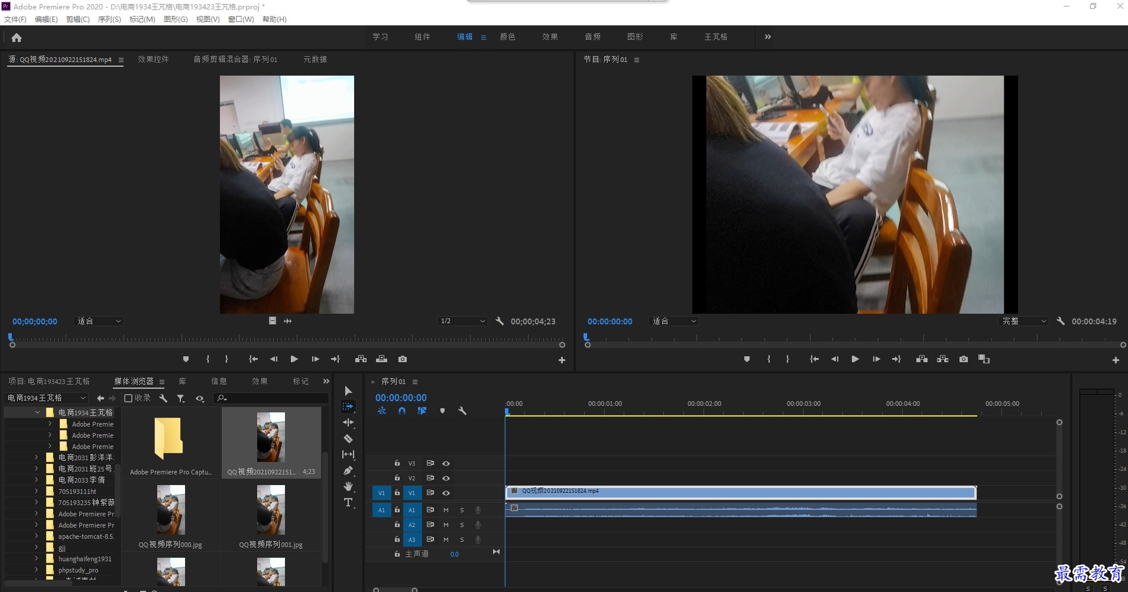Toggle V1 source patching button
The height and width of the screenshot is (592, 1128).
pos(381,493)
